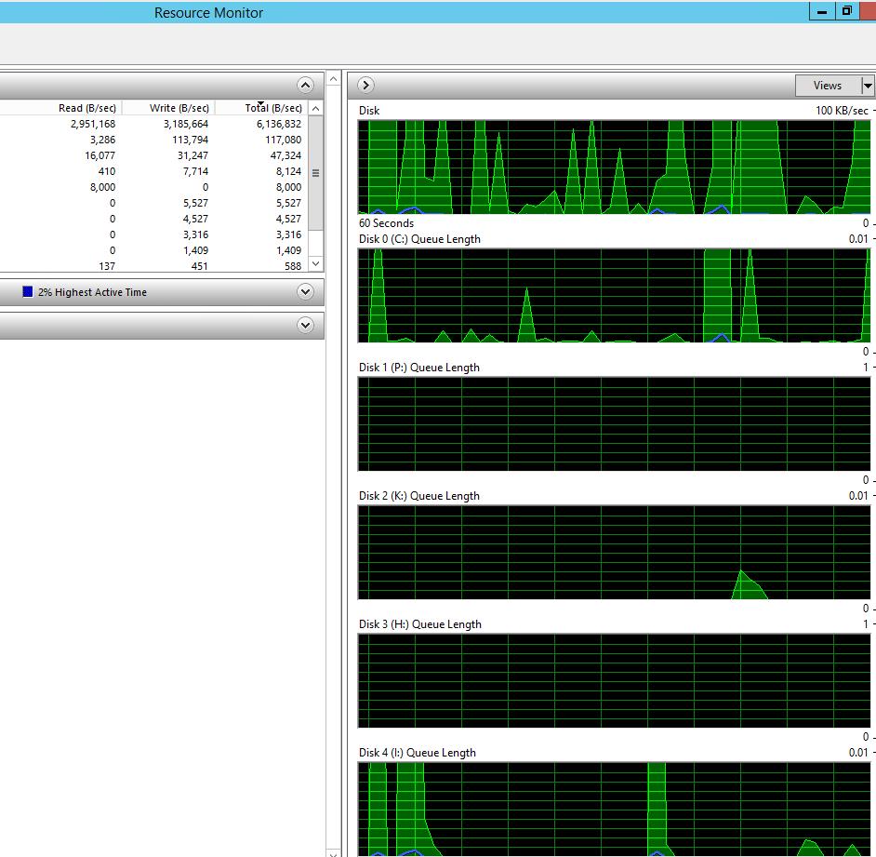
Task: Restore down the Resource Monitor window
Action: [x=846, y=12]
